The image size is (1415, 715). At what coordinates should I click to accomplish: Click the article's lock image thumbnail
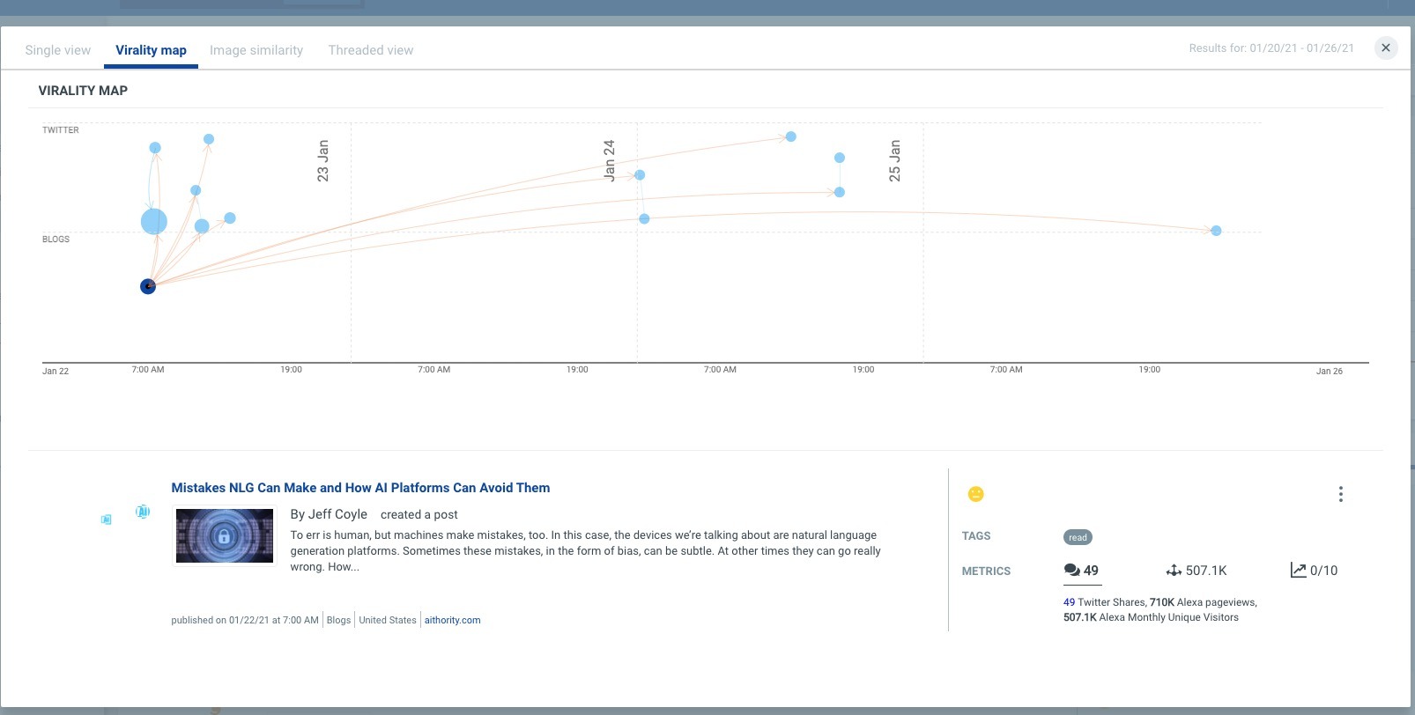coord(225,535)
